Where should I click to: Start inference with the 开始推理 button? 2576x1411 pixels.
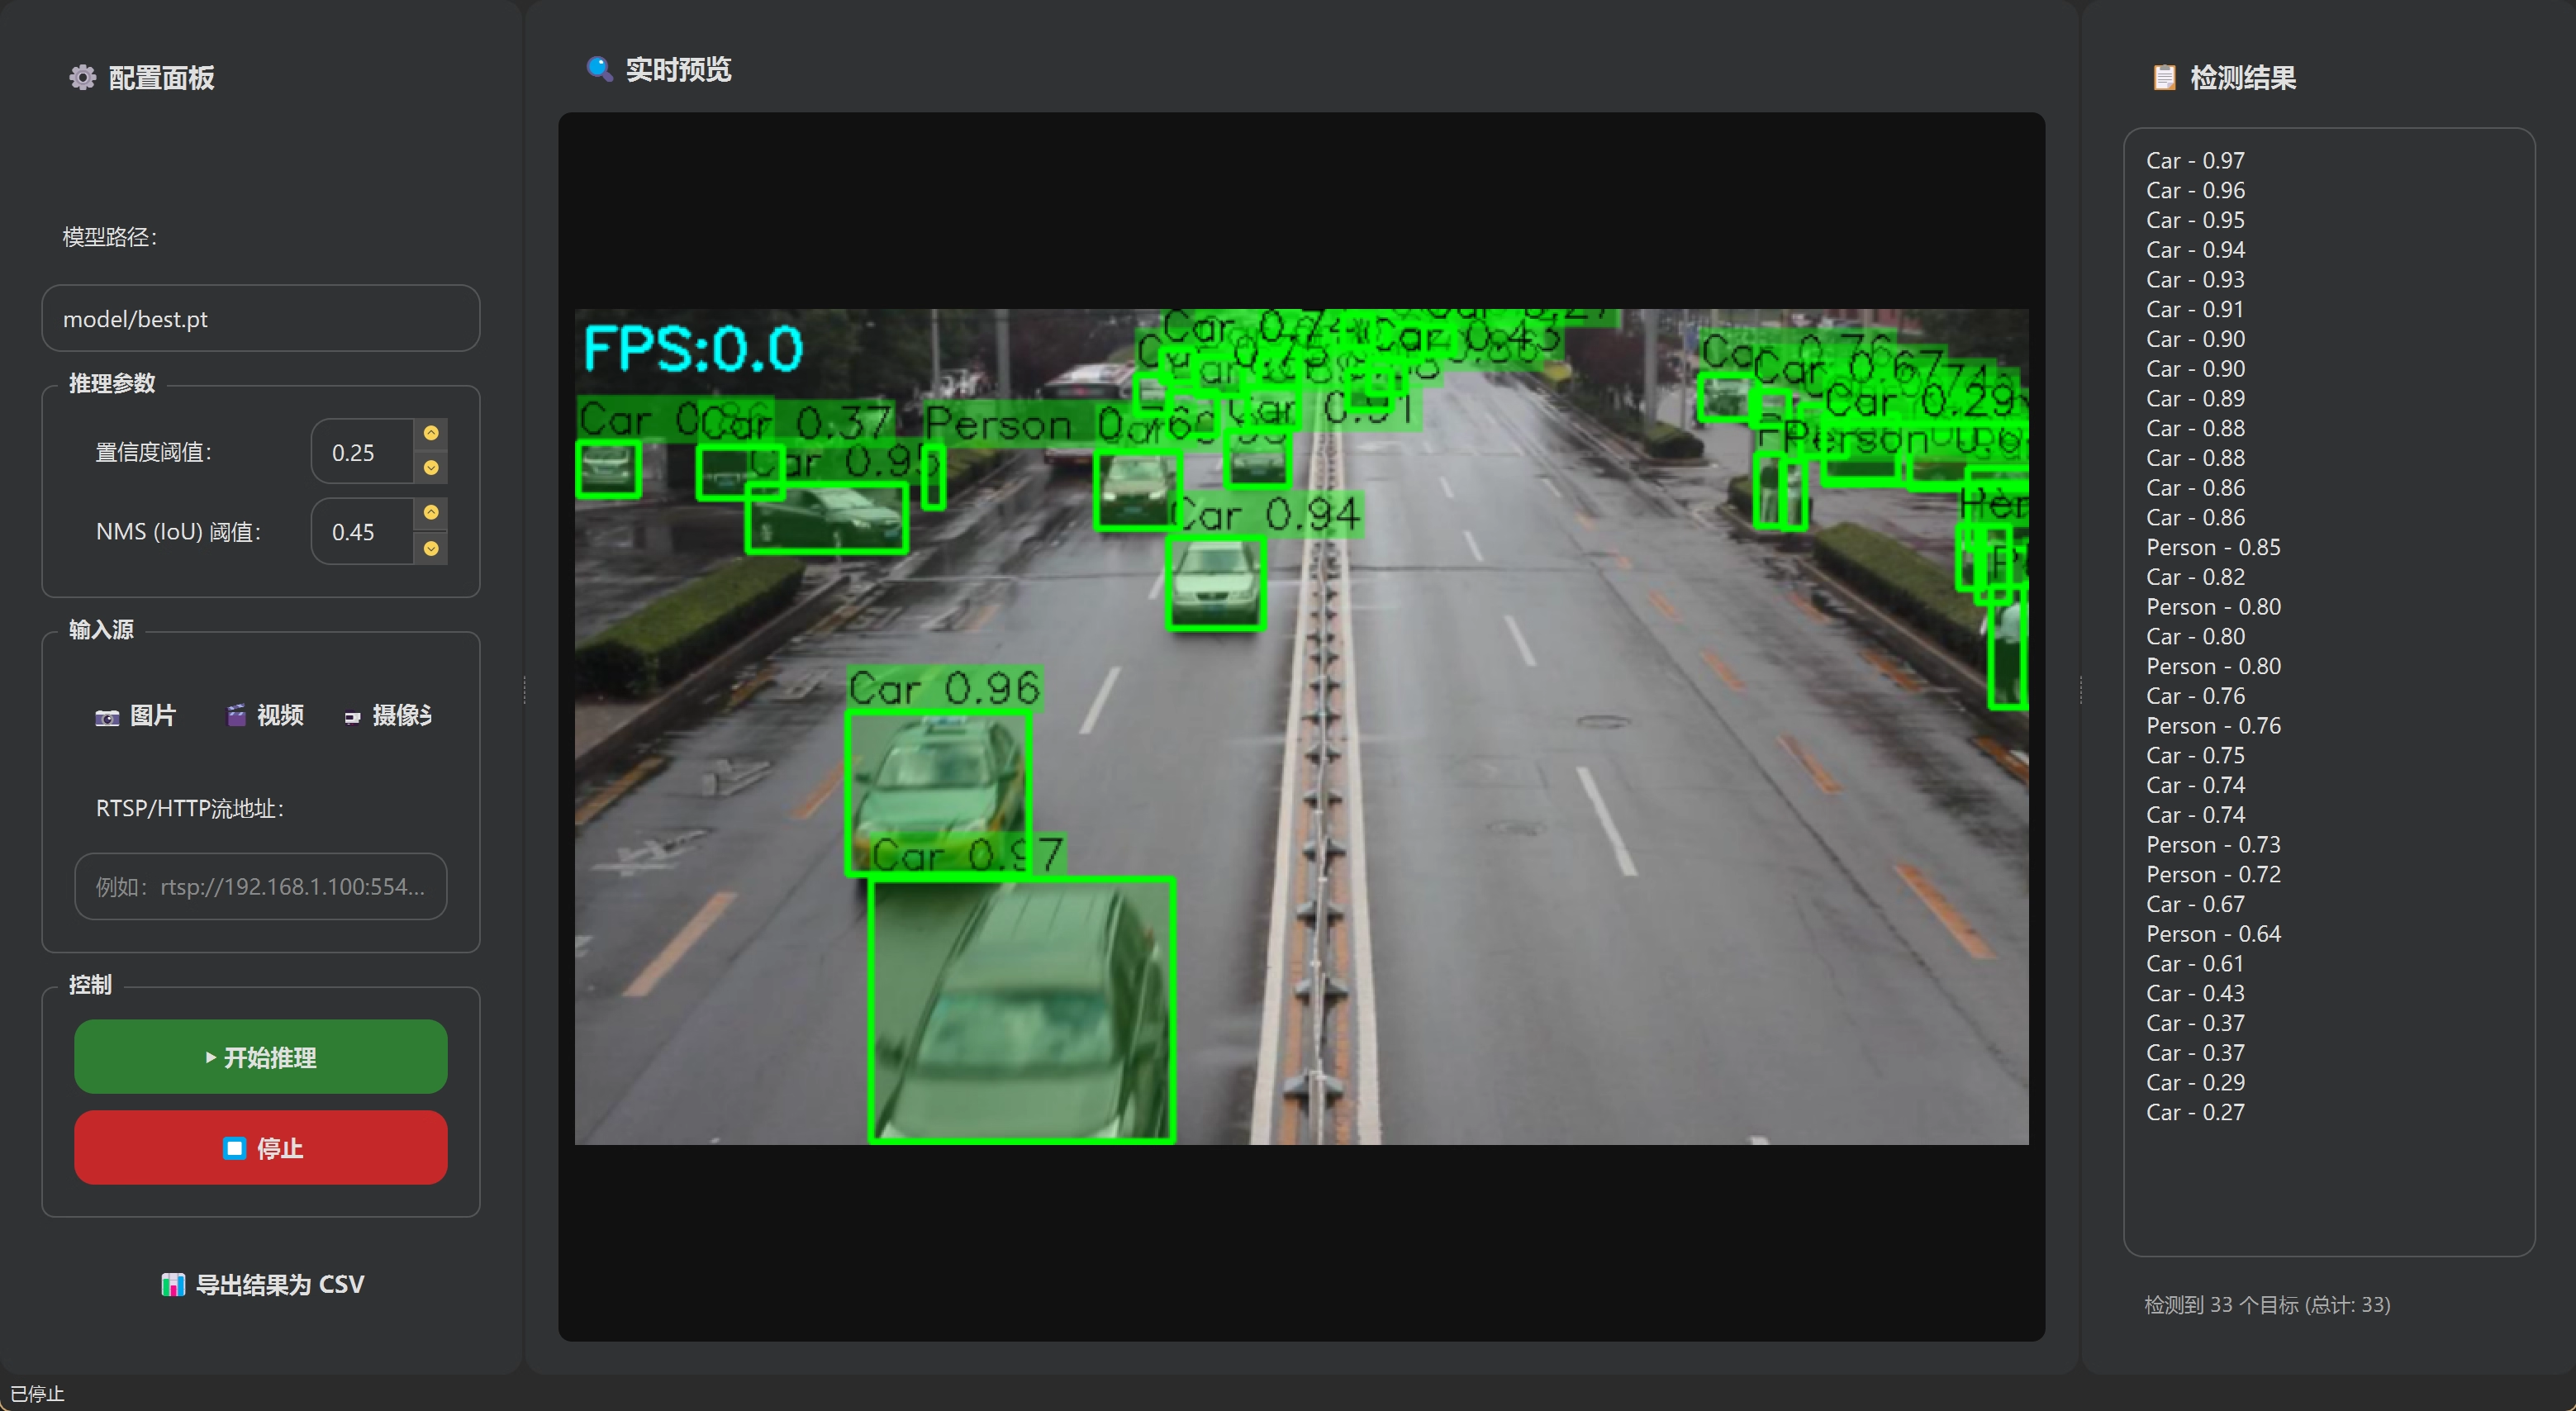click(261, 1057)
